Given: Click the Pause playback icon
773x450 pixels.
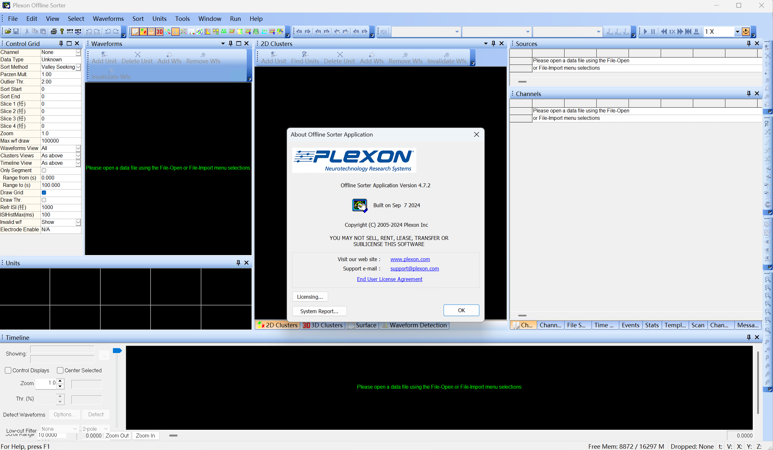Looking at the screenshot, I should [653, 31].
